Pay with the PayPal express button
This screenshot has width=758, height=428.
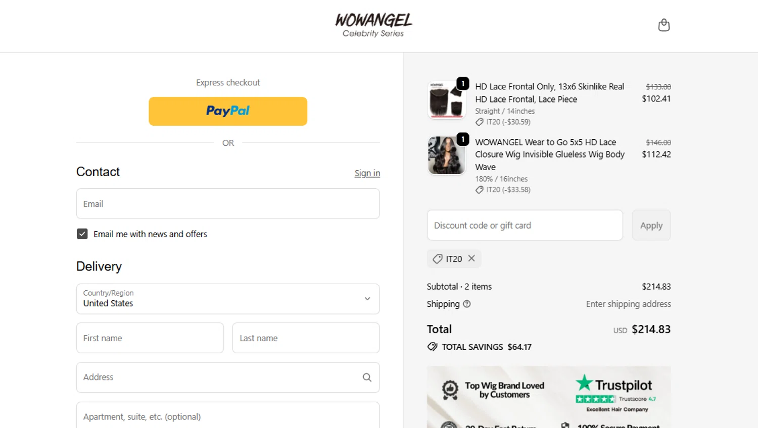[x=228, y=111]
